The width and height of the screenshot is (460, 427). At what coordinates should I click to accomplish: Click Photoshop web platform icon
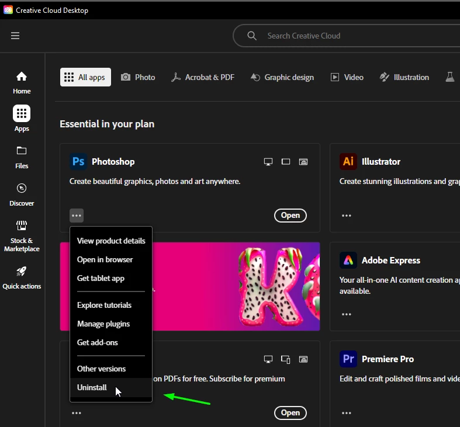click(303, 162)
